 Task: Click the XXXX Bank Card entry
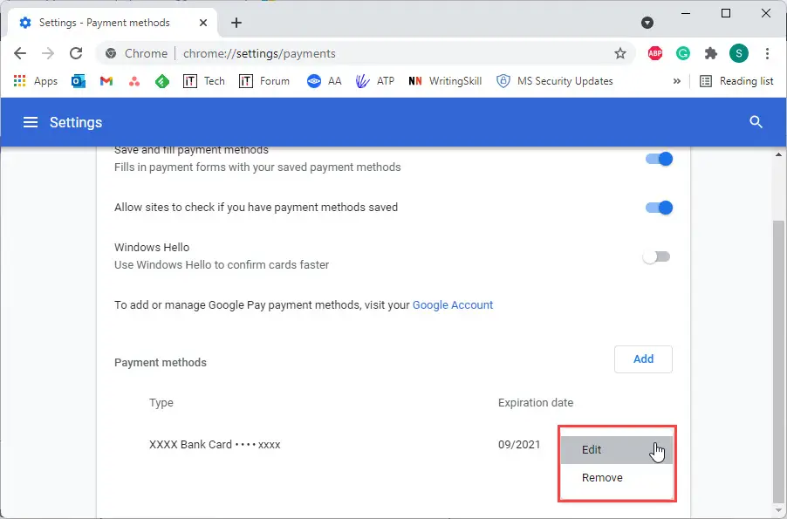point(215,445)
